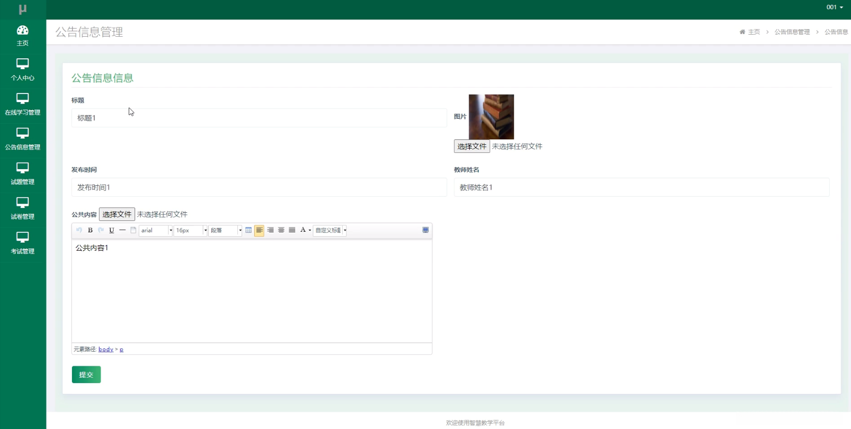Screen dimensions: 851x429
Task: Click the blank document icon in editor toolbar
Action: [x=134, y=230]
